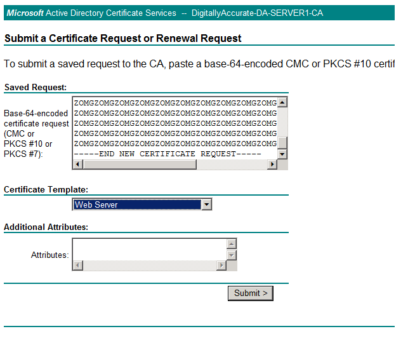
Task: Click Saved Request vertical scrollbar thumb
Action: pos(282,143)
